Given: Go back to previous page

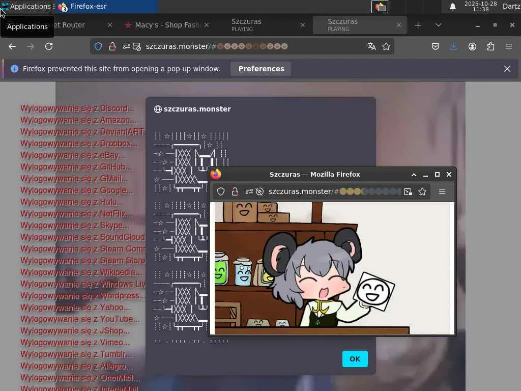Looking at the screenshot, I should [12, 46].
